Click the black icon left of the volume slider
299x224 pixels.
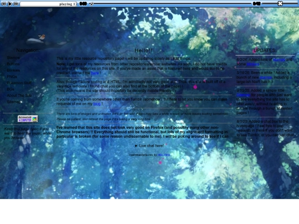(x=257, y=4)
